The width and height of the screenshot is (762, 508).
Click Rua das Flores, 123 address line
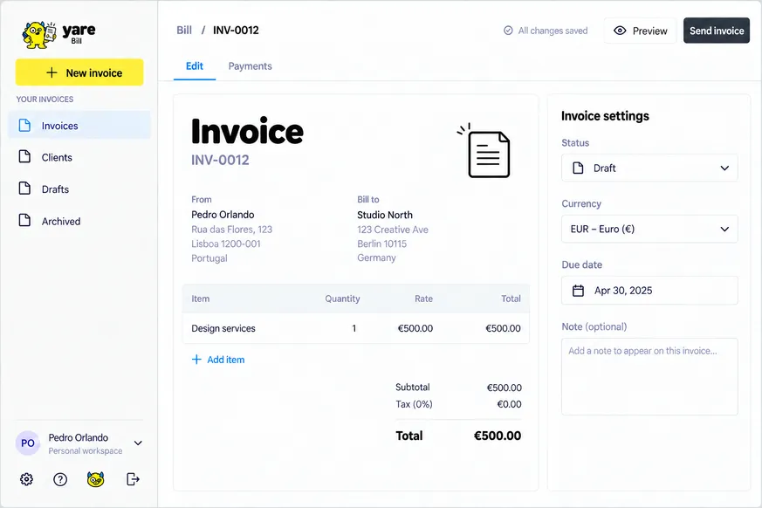point(232,230)
